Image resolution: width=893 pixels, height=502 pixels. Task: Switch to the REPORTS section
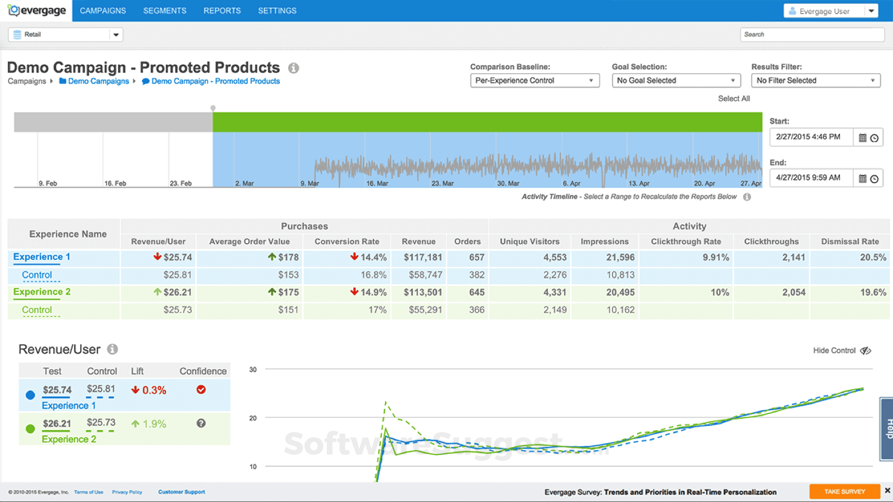tap(222, 10)
